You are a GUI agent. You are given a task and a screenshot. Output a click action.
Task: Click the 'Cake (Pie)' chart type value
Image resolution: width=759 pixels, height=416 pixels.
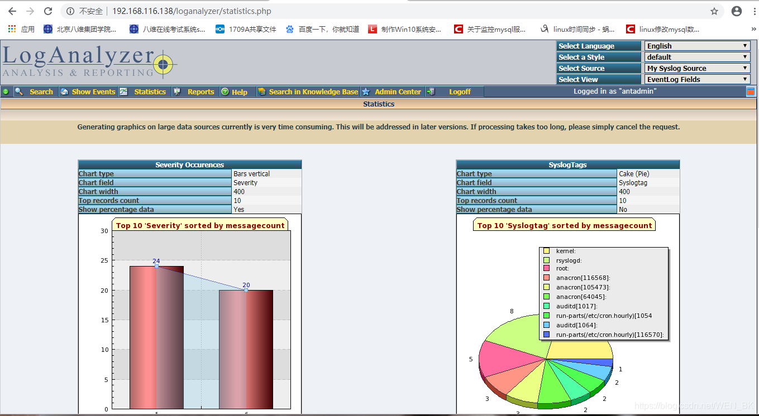tap(634, 174)
